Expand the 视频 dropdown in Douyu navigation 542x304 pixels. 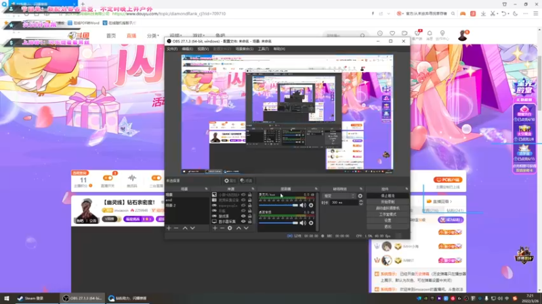pos(175,36)
